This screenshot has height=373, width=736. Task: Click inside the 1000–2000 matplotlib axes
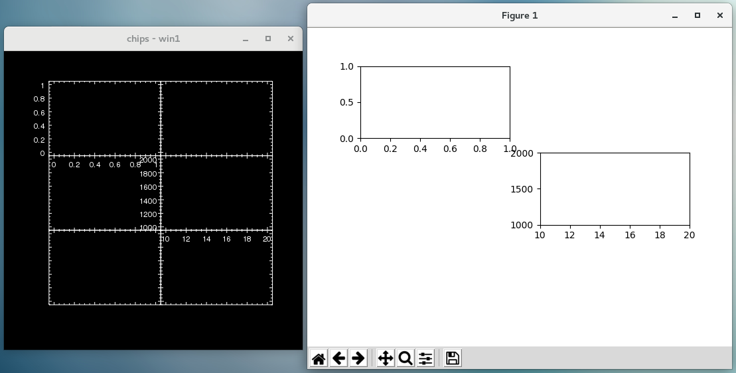pyautogui.click(x=615, y=188)
